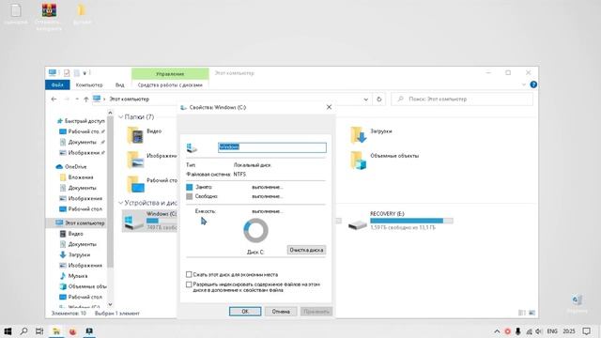The width and height of the screenshot is (601, 338).
Task: Enable compressing this drive to save space
Action: (189, 274)
